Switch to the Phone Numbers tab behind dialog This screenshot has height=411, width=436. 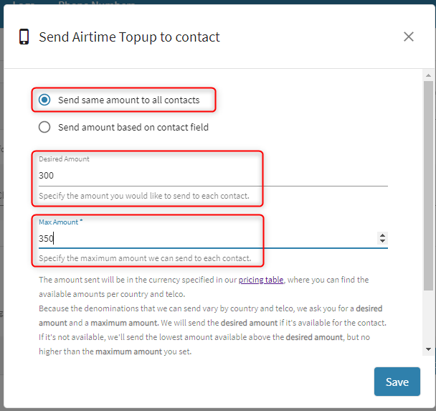click(x=96, y=4)
